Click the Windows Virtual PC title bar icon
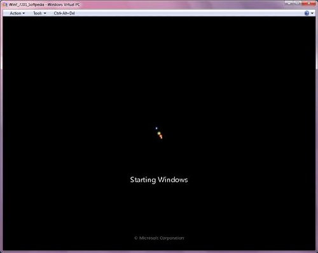 tap(5, 4)
